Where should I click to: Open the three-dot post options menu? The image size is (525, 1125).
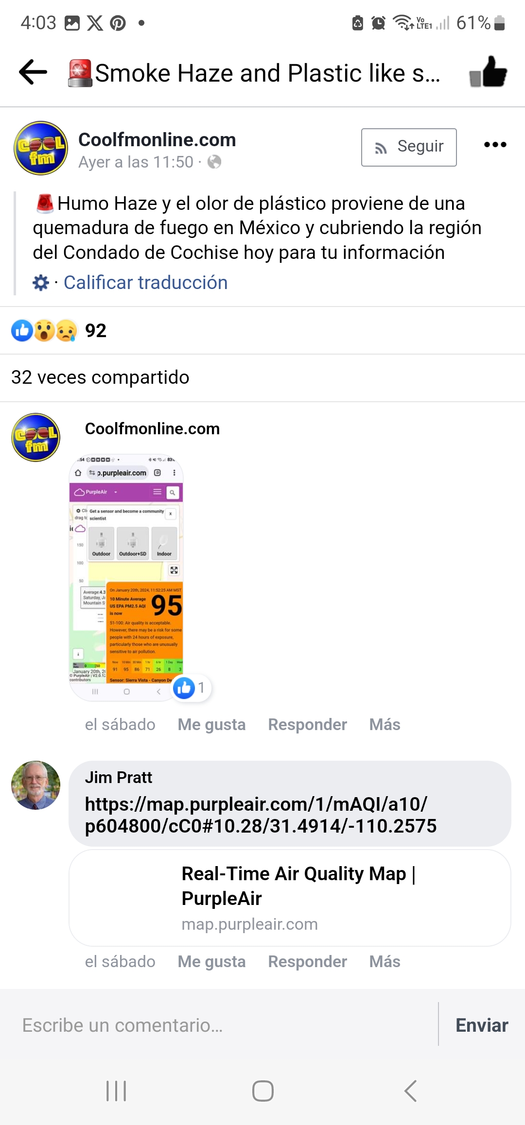pyautogui.click(x=495, y=145)
